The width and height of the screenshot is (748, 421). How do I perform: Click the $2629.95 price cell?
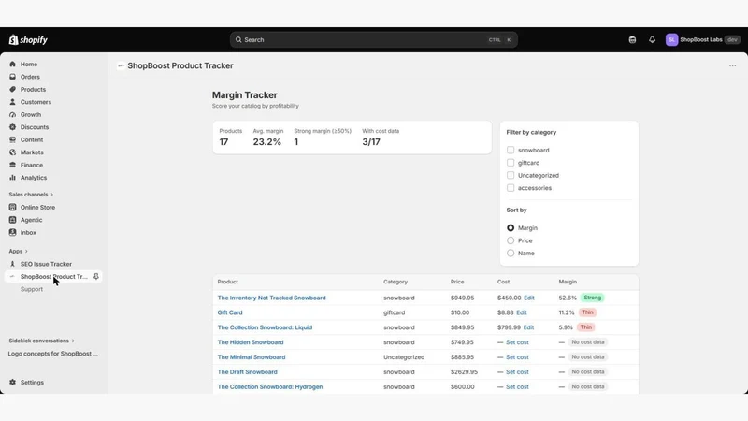tap(464, 371)
